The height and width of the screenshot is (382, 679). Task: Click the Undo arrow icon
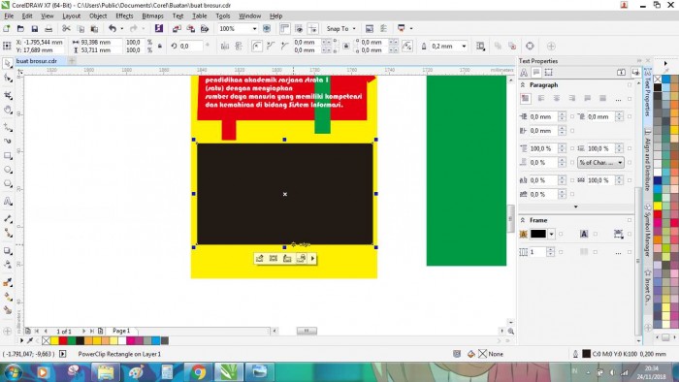pyautogui.click(x=113, y=28)
